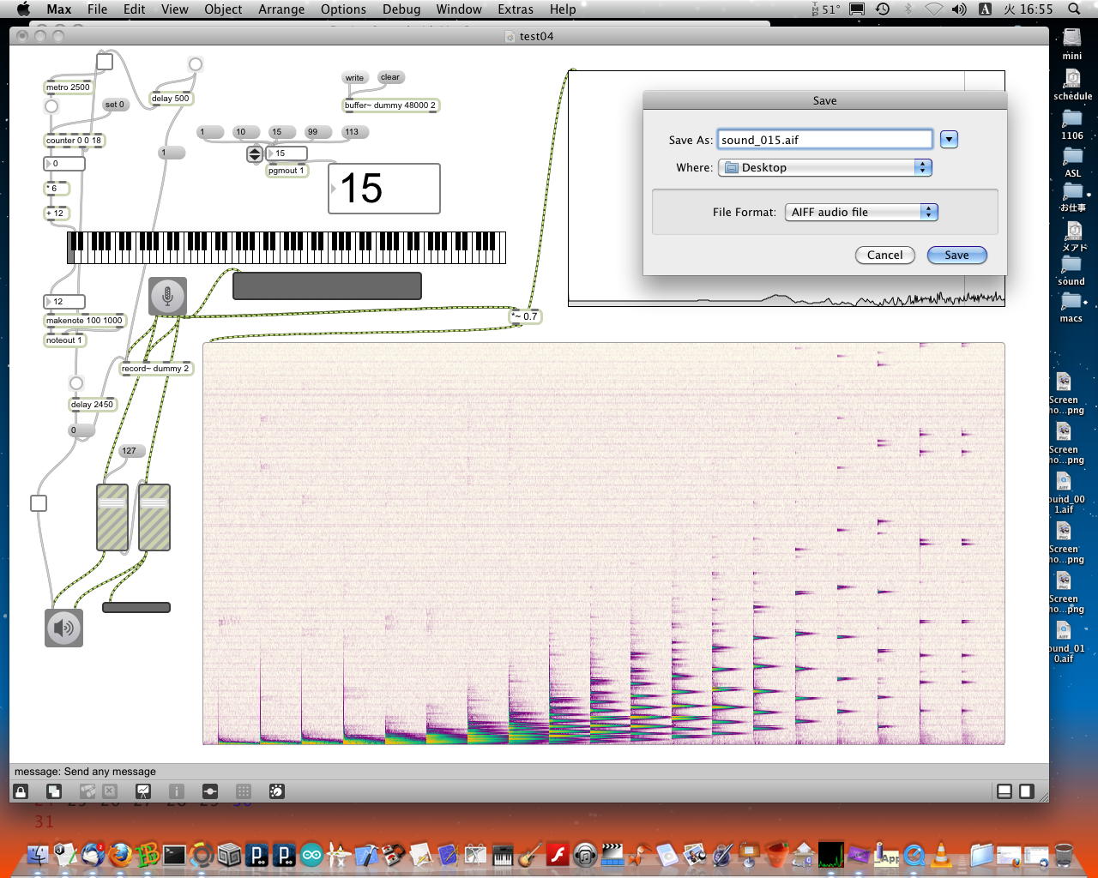Open the Trash in the Dock
The height and width of the screenshot is (878, 1098).
coord(1064,854)
